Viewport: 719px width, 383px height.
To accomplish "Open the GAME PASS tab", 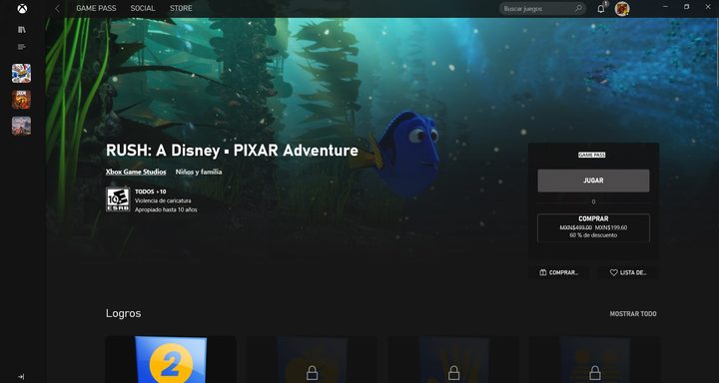I will point(96,8).
